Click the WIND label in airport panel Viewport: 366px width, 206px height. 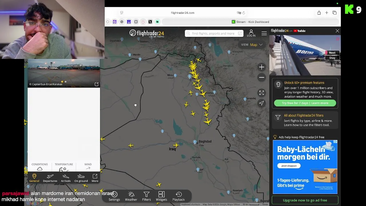coord(88,164)
